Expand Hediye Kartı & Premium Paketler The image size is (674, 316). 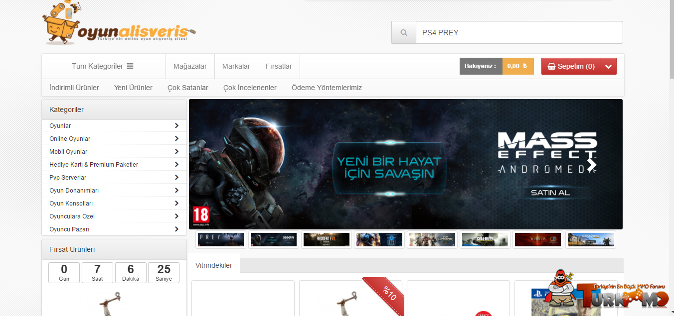click(x=176, y=165)
